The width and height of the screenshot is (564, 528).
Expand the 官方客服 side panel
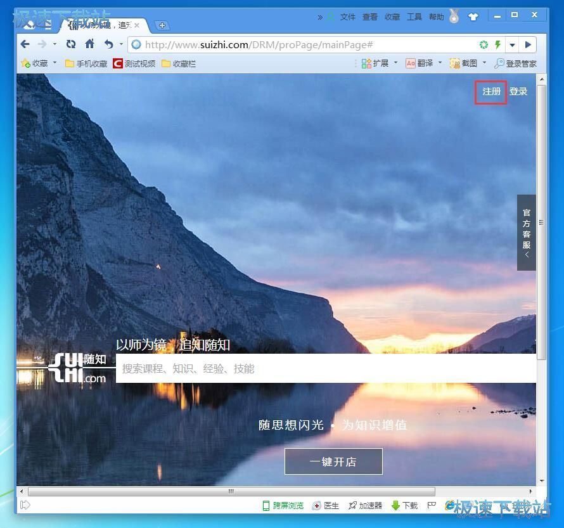pos(527,233)
